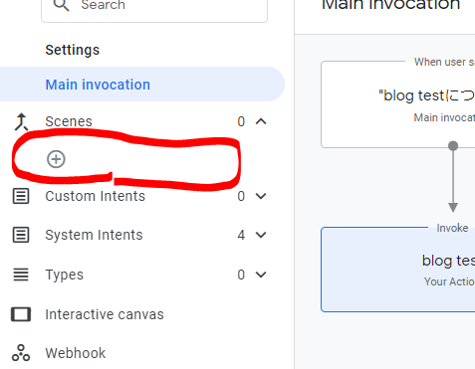The width and height of the screenshot is (475, 369).
Task: Expand the System Intents chevron
Action: coord(261,235)
